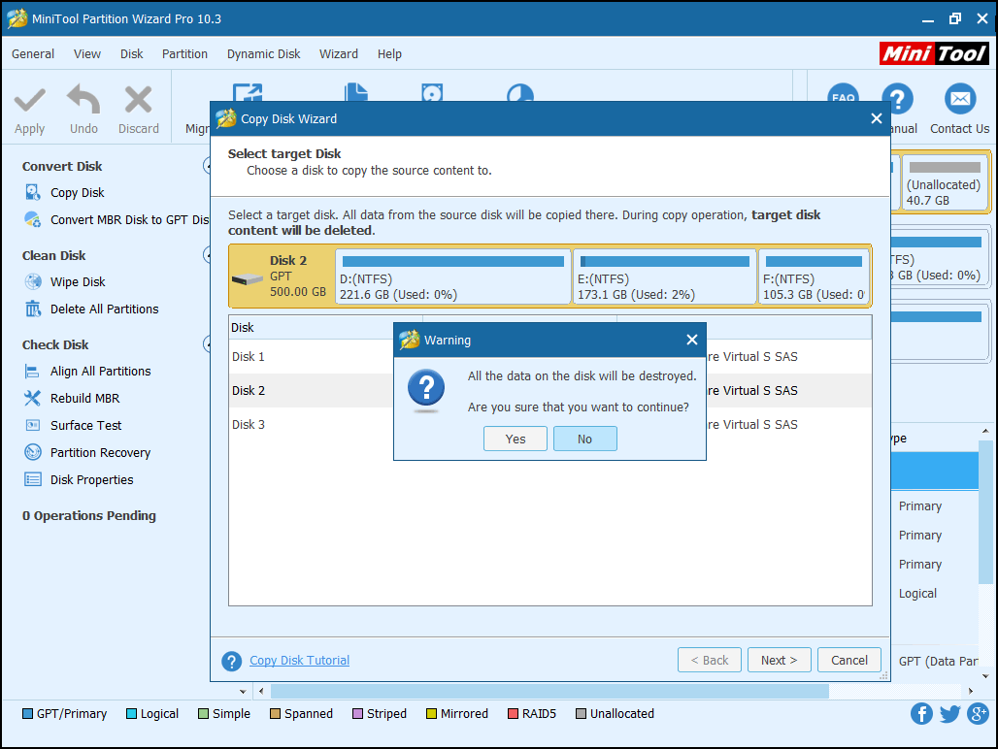Image resolution: width=998 pixels, height=749 pixels.
Task: Open Partition Recovery from sidebar
Action: point(100,453)
